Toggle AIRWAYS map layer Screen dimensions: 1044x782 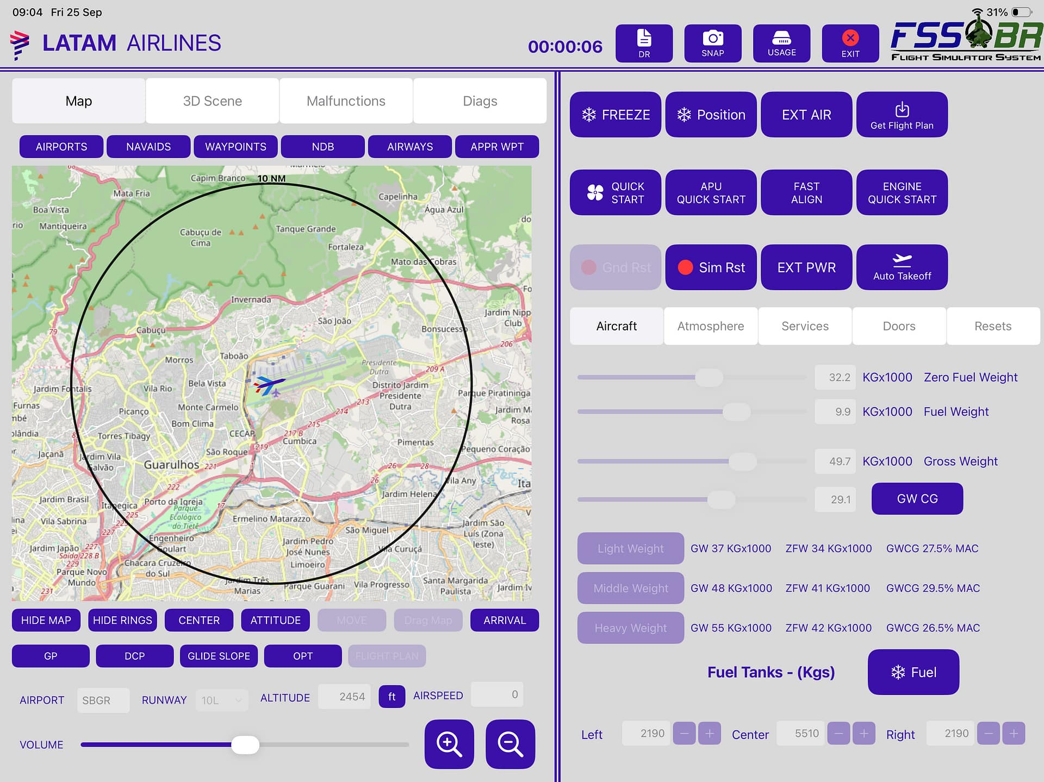pyautogui.click(x=410, y=147)
